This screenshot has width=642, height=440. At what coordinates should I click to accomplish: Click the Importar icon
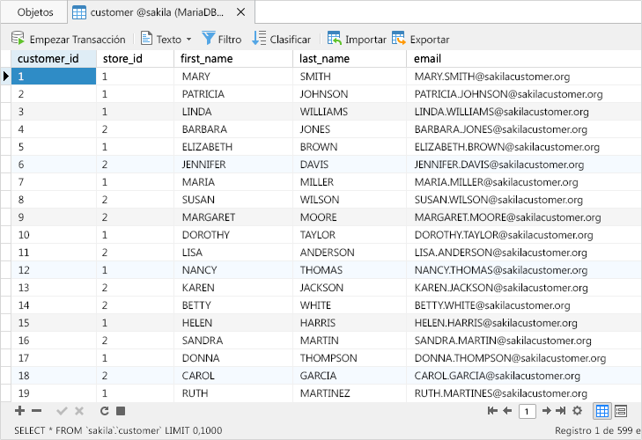[x=335, y=39]
